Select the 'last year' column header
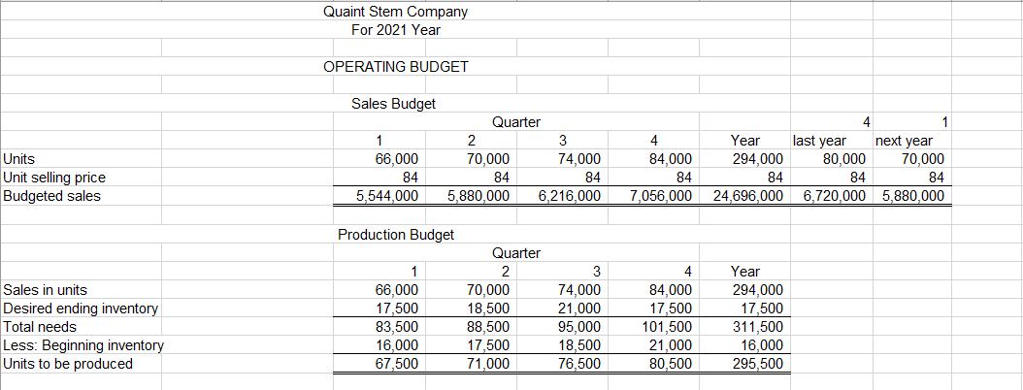This screenshot has width=1023, height=390. tap(819, 141)
